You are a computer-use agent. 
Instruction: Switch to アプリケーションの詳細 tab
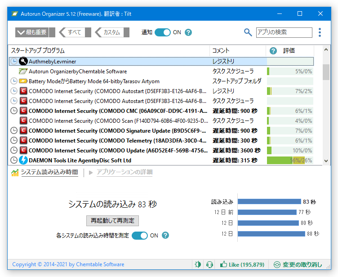tap(125, 172)
